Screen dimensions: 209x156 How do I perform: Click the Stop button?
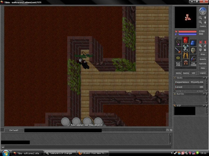pyautogui.click(x=203, y=54)
